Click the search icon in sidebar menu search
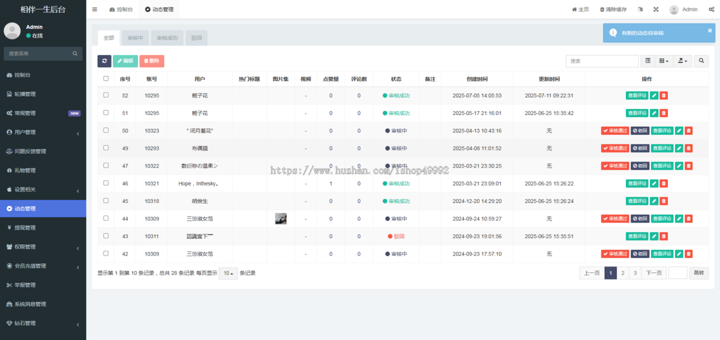 76,53
